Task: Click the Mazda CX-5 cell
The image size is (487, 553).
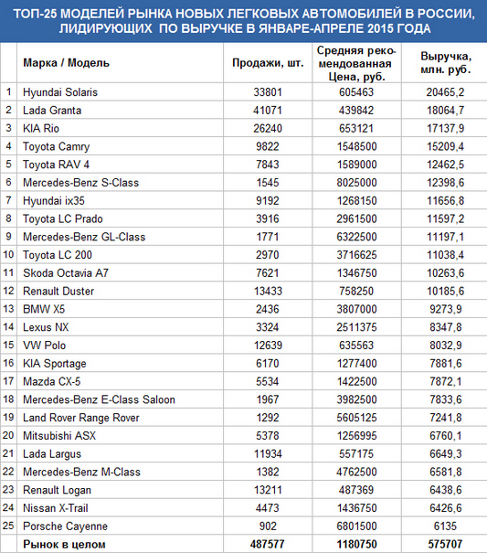Action: (x=51, y=381)
